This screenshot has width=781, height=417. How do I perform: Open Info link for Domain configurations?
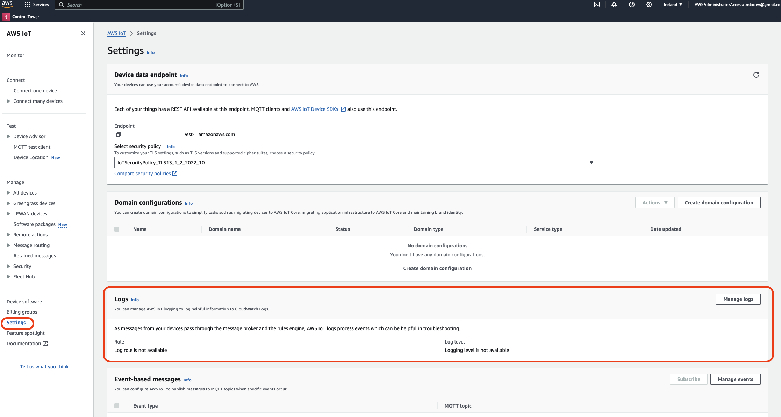pyautogui.click(x=188, y=203)
